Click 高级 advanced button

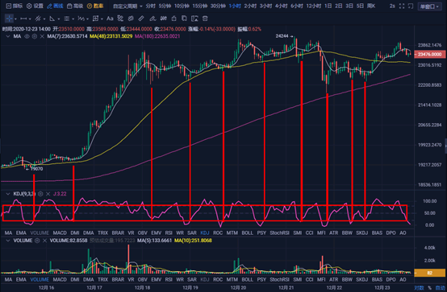[75, 6]
